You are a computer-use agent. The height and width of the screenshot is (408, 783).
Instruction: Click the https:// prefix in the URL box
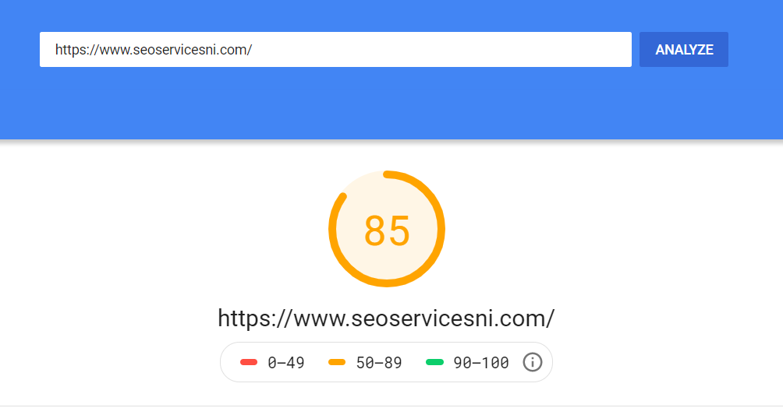coord(77,50)
